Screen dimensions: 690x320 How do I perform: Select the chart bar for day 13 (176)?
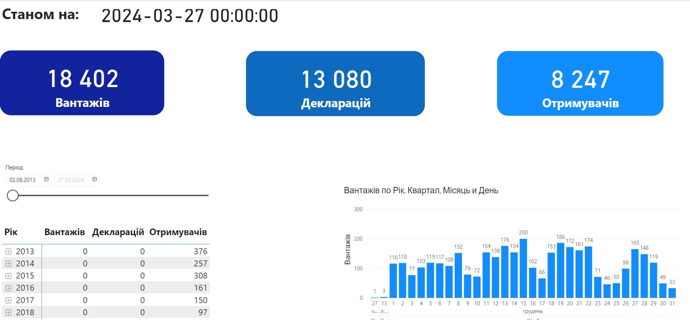click(x=505, y=272)
